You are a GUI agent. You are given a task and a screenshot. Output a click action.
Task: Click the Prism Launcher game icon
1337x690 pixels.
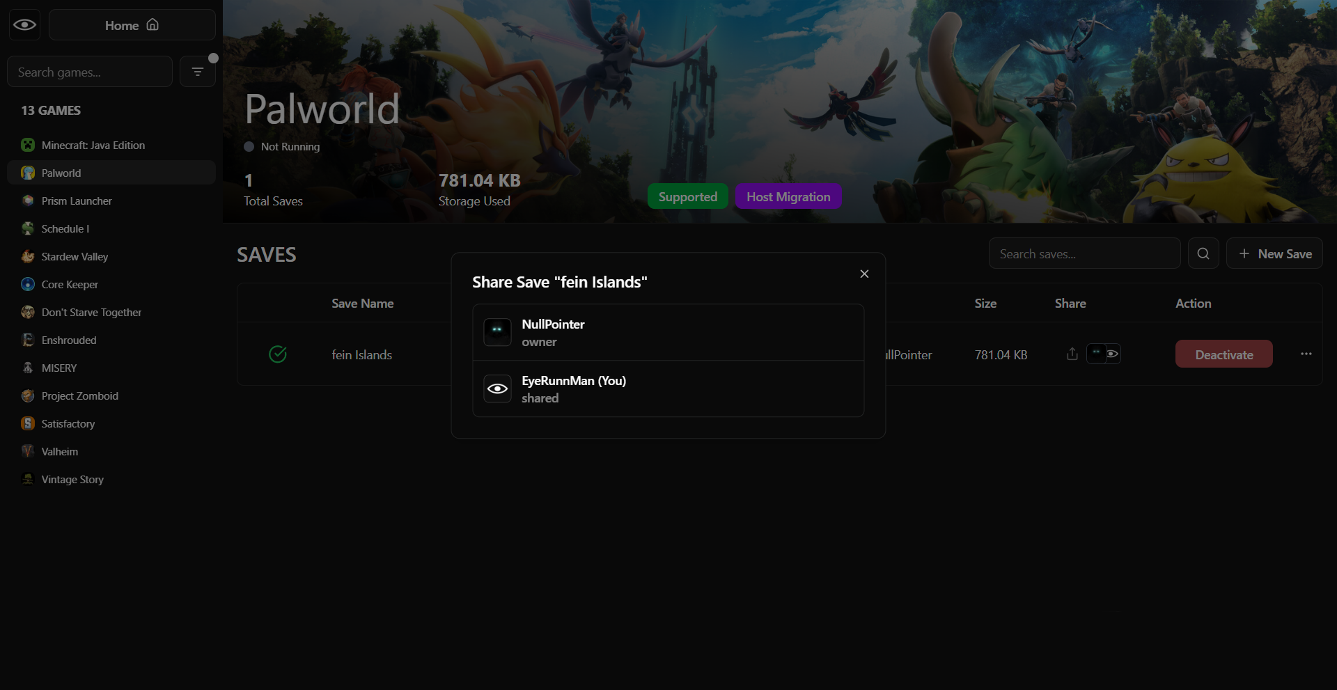(28, 201)
